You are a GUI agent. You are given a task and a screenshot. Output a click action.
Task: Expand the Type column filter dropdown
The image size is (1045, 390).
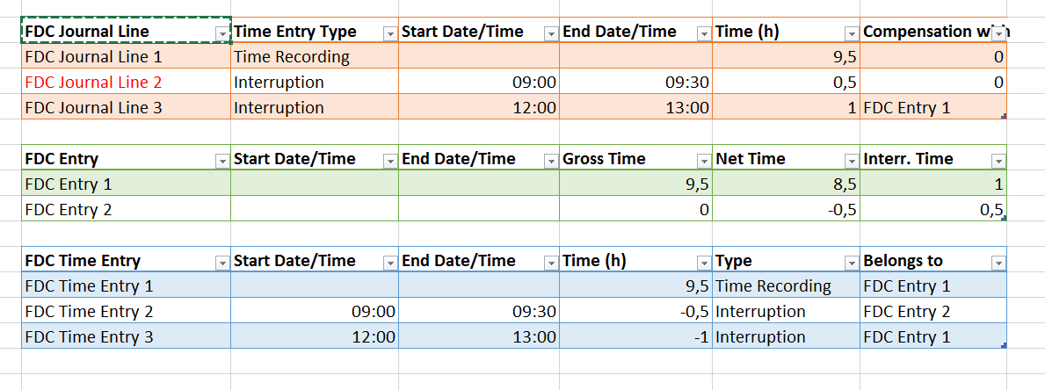point(851,263)
